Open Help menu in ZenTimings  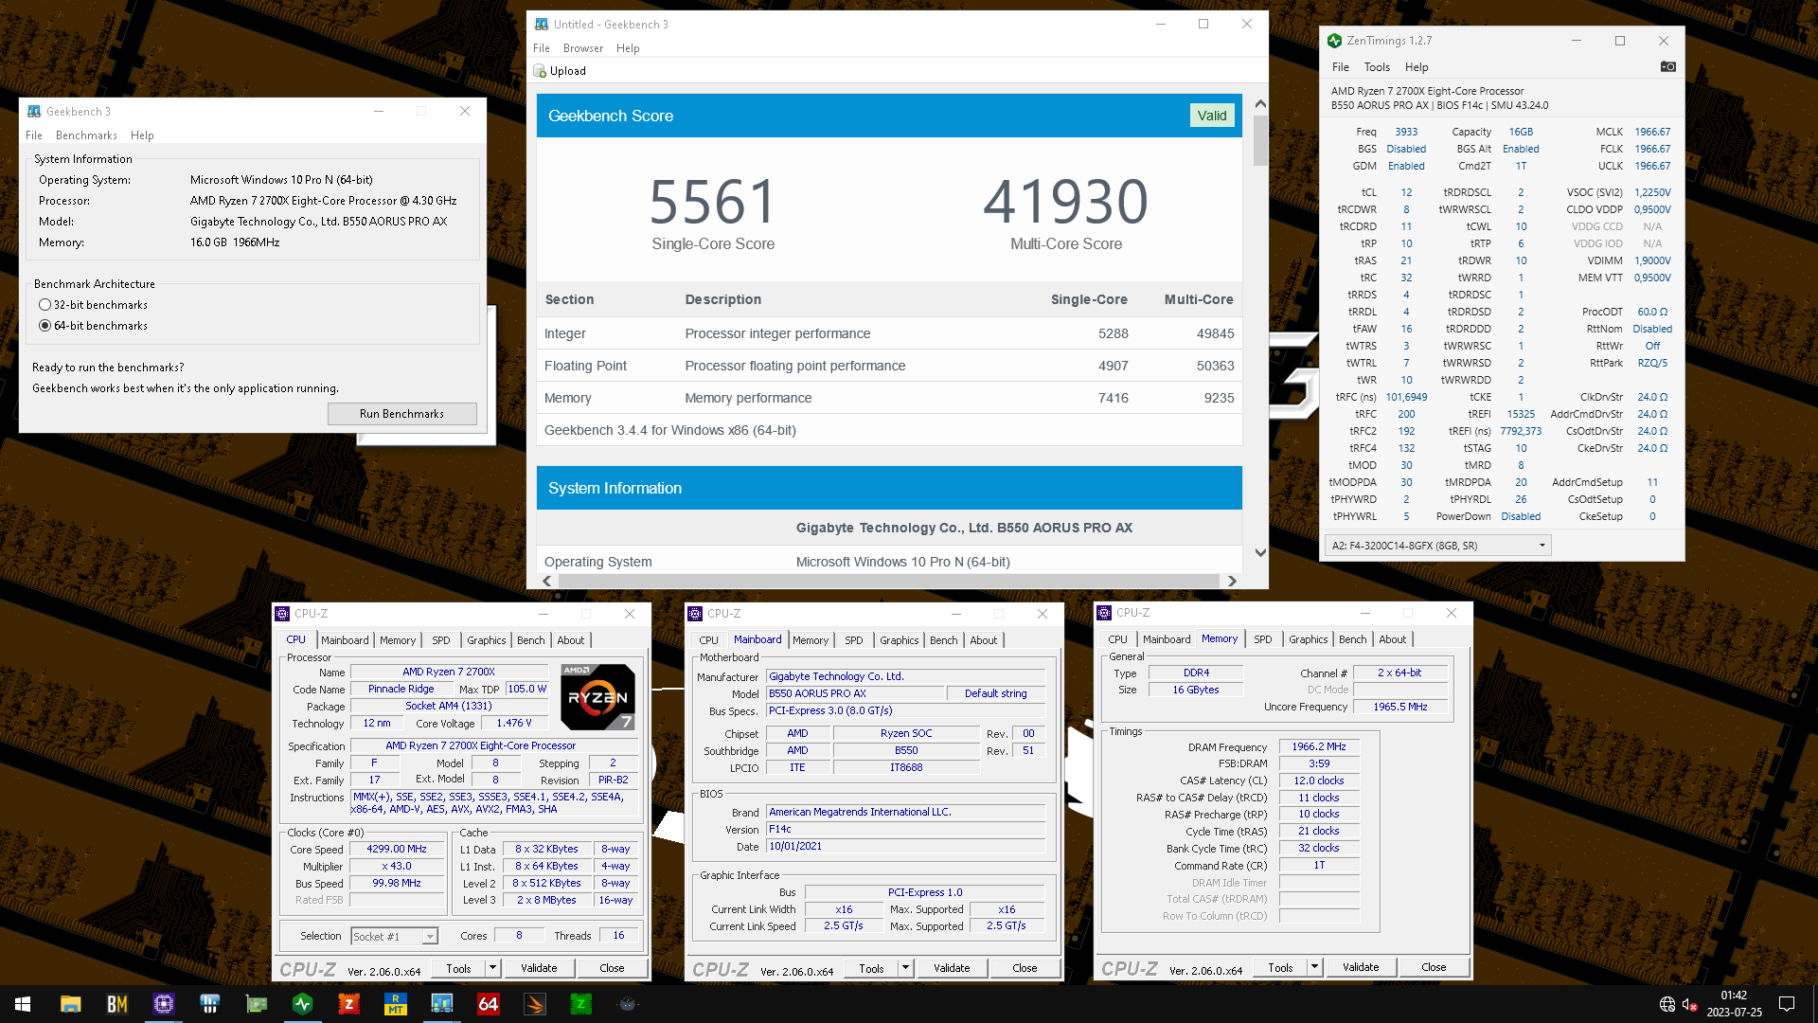click(1417, 67)
